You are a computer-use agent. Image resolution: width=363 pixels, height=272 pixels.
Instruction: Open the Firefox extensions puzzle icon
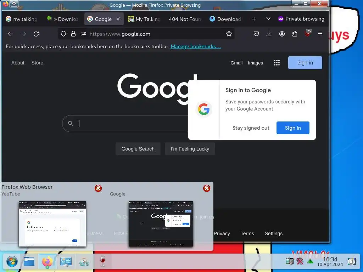(295, 34)
